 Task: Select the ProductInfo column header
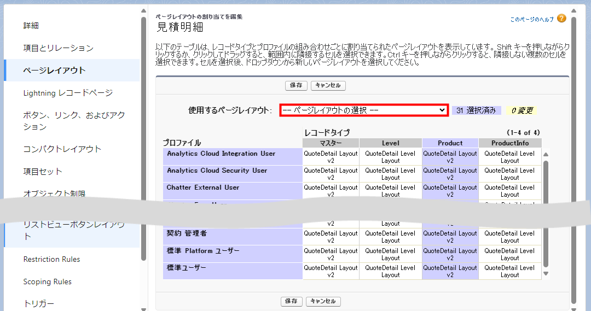509,143
